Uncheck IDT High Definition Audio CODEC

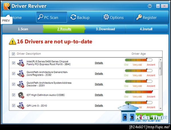(13, 95)
